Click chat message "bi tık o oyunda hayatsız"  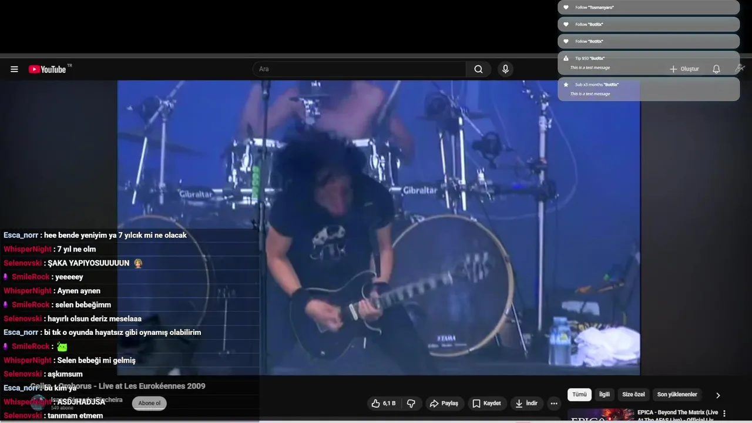click(x=122, y=333)
